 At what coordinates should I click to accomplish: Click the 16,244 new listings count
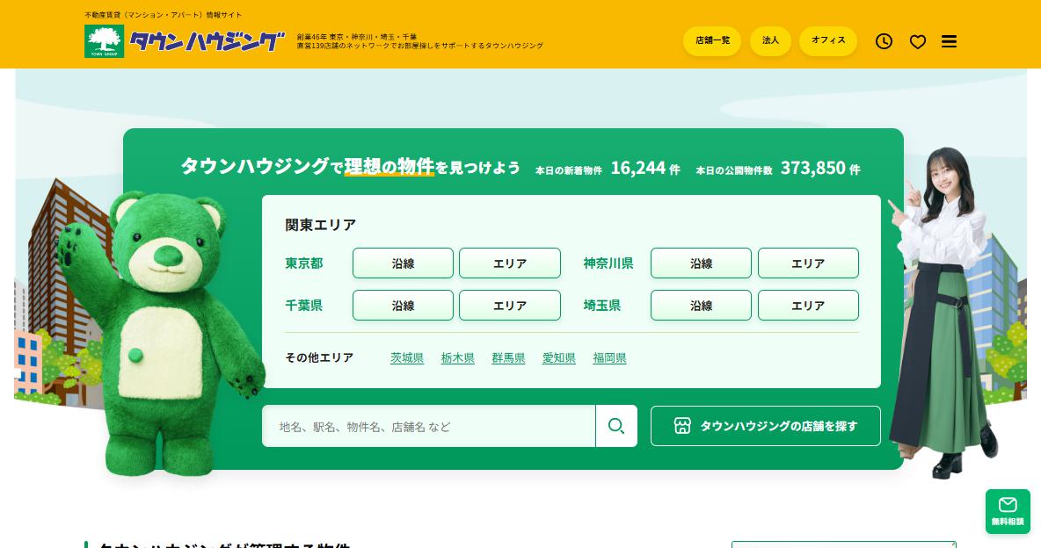pos(638,168)
